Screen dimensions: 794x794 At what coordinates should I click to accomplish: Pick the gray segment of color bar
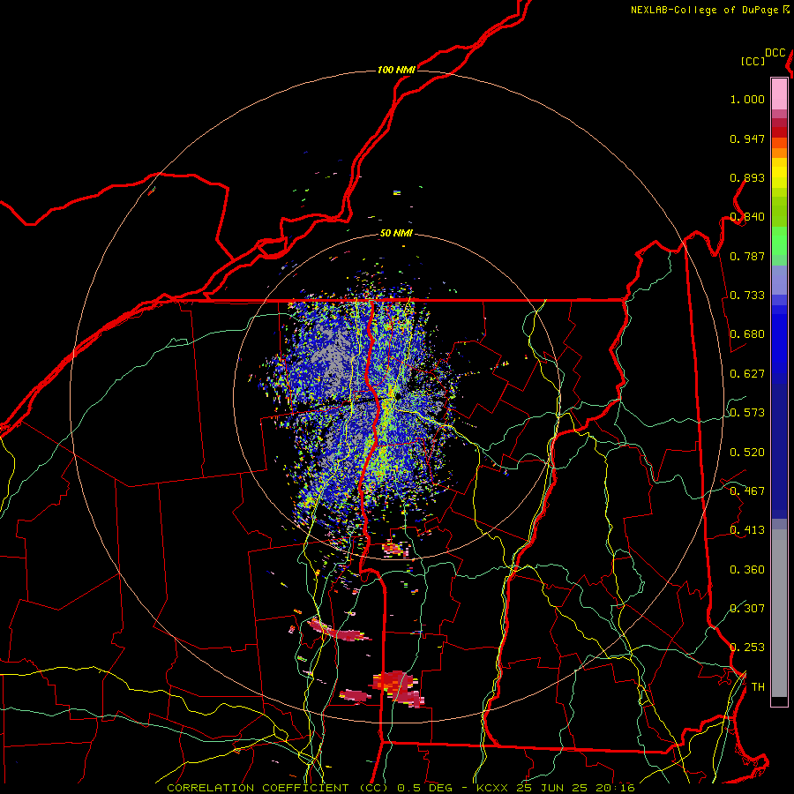click(779, 613)
